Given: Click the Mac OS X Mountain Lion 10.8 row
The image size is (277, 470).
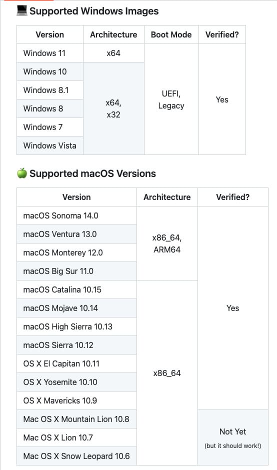Looking at the screenshot, I should point(76,419).
